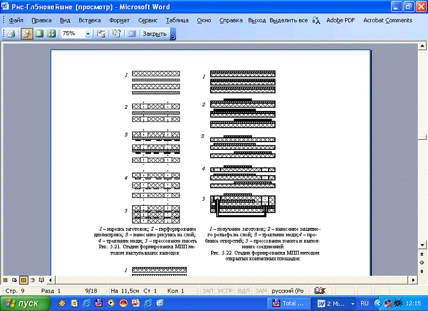This screenshot has width=428, height=311.
Task: Click the Закрыть button
Action: (x=154, y=34)
